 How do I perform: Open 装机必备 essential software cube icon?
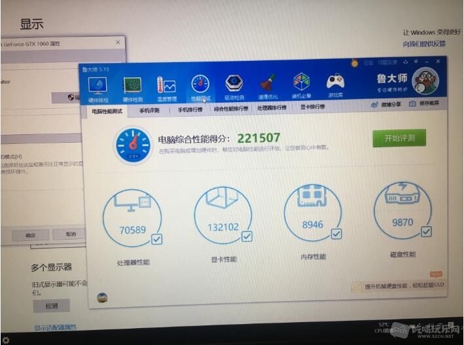pos(302,85)
